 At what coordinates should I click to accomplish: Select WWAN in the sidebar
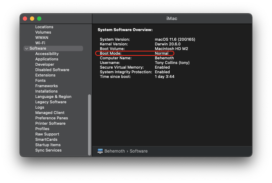(x=42, y=38)
